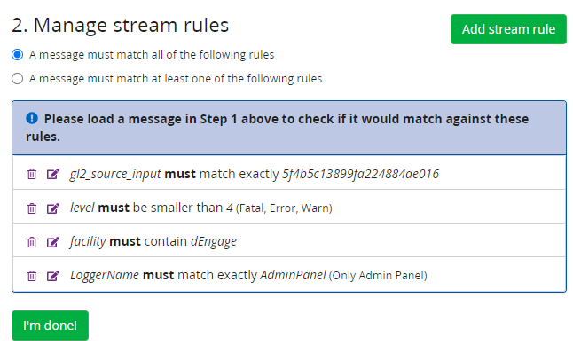Edit the level smaller than 4 rule
Viewport: 573px width, 353px height.
point(52,208)
